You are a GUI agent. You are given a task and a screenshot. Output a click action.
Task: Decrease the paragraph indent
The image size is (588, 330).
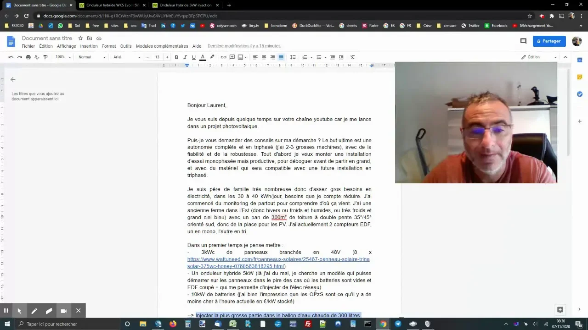click(332, 57)
